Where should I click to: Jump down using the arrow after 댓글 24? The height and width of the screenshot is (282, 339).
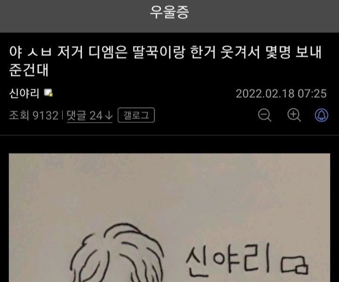[109, 116]
